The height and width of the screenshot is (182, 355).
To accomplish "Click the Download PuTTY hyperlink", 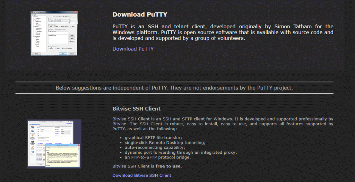I will [x=133, y=49].
